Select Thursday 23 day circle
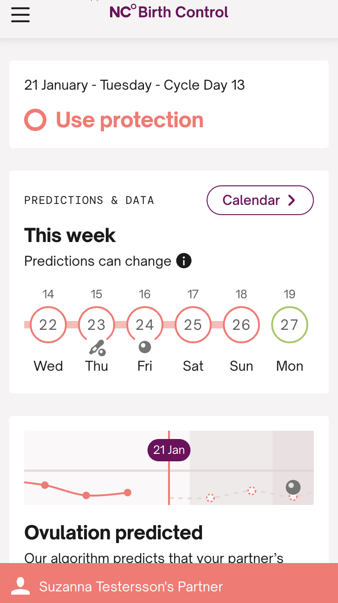The image size is (338, 603). click(97, 325)
